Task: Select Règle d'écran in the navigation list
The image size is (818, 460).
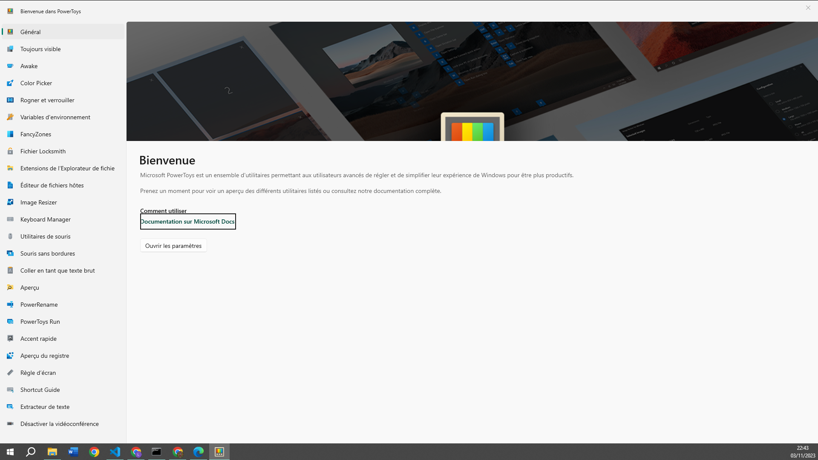Action: [63, 373]
